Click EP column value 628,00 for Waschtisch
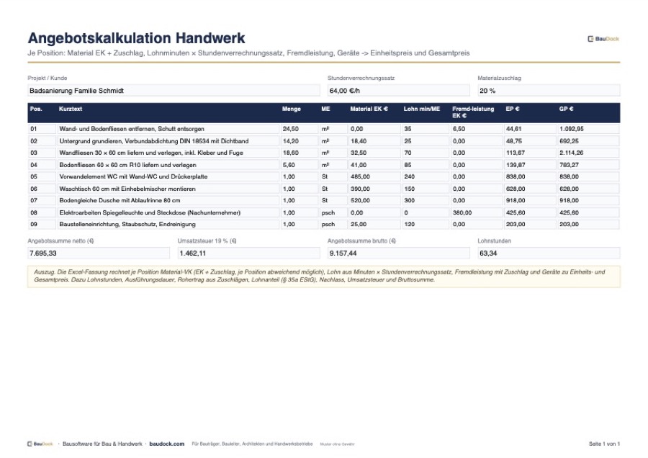Image resolution: width=648 pixels, height=458 pixels. (530, 189)
